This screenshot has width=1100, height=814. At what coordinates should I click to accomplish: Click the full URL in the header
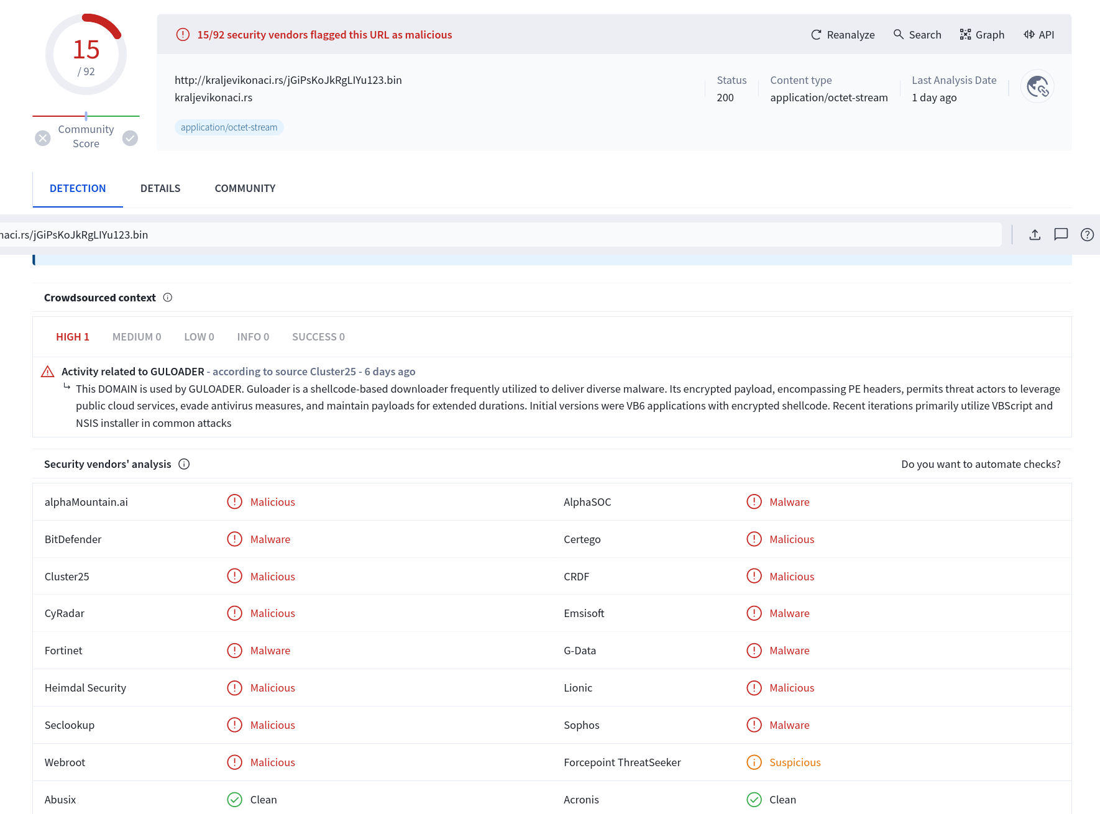288,80
